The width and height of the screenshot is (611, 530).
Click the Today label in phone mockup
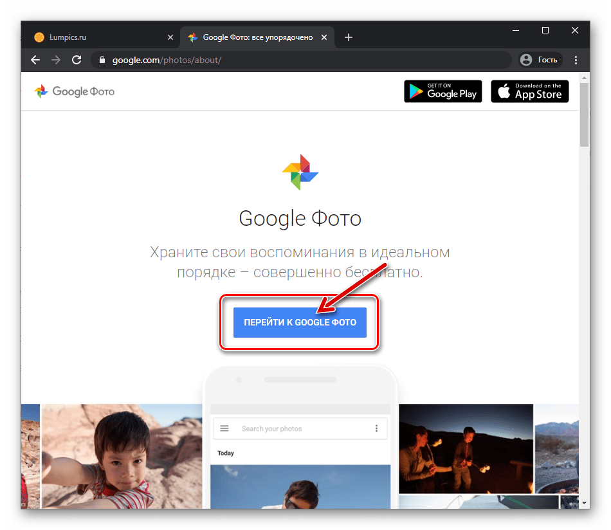(226, 453)
